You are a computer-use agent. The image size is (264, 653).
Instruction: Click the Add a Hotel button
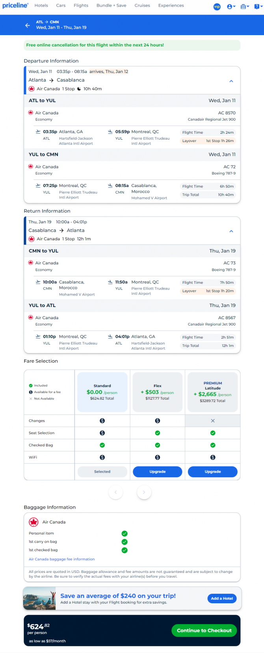click(x=222, y=598)
